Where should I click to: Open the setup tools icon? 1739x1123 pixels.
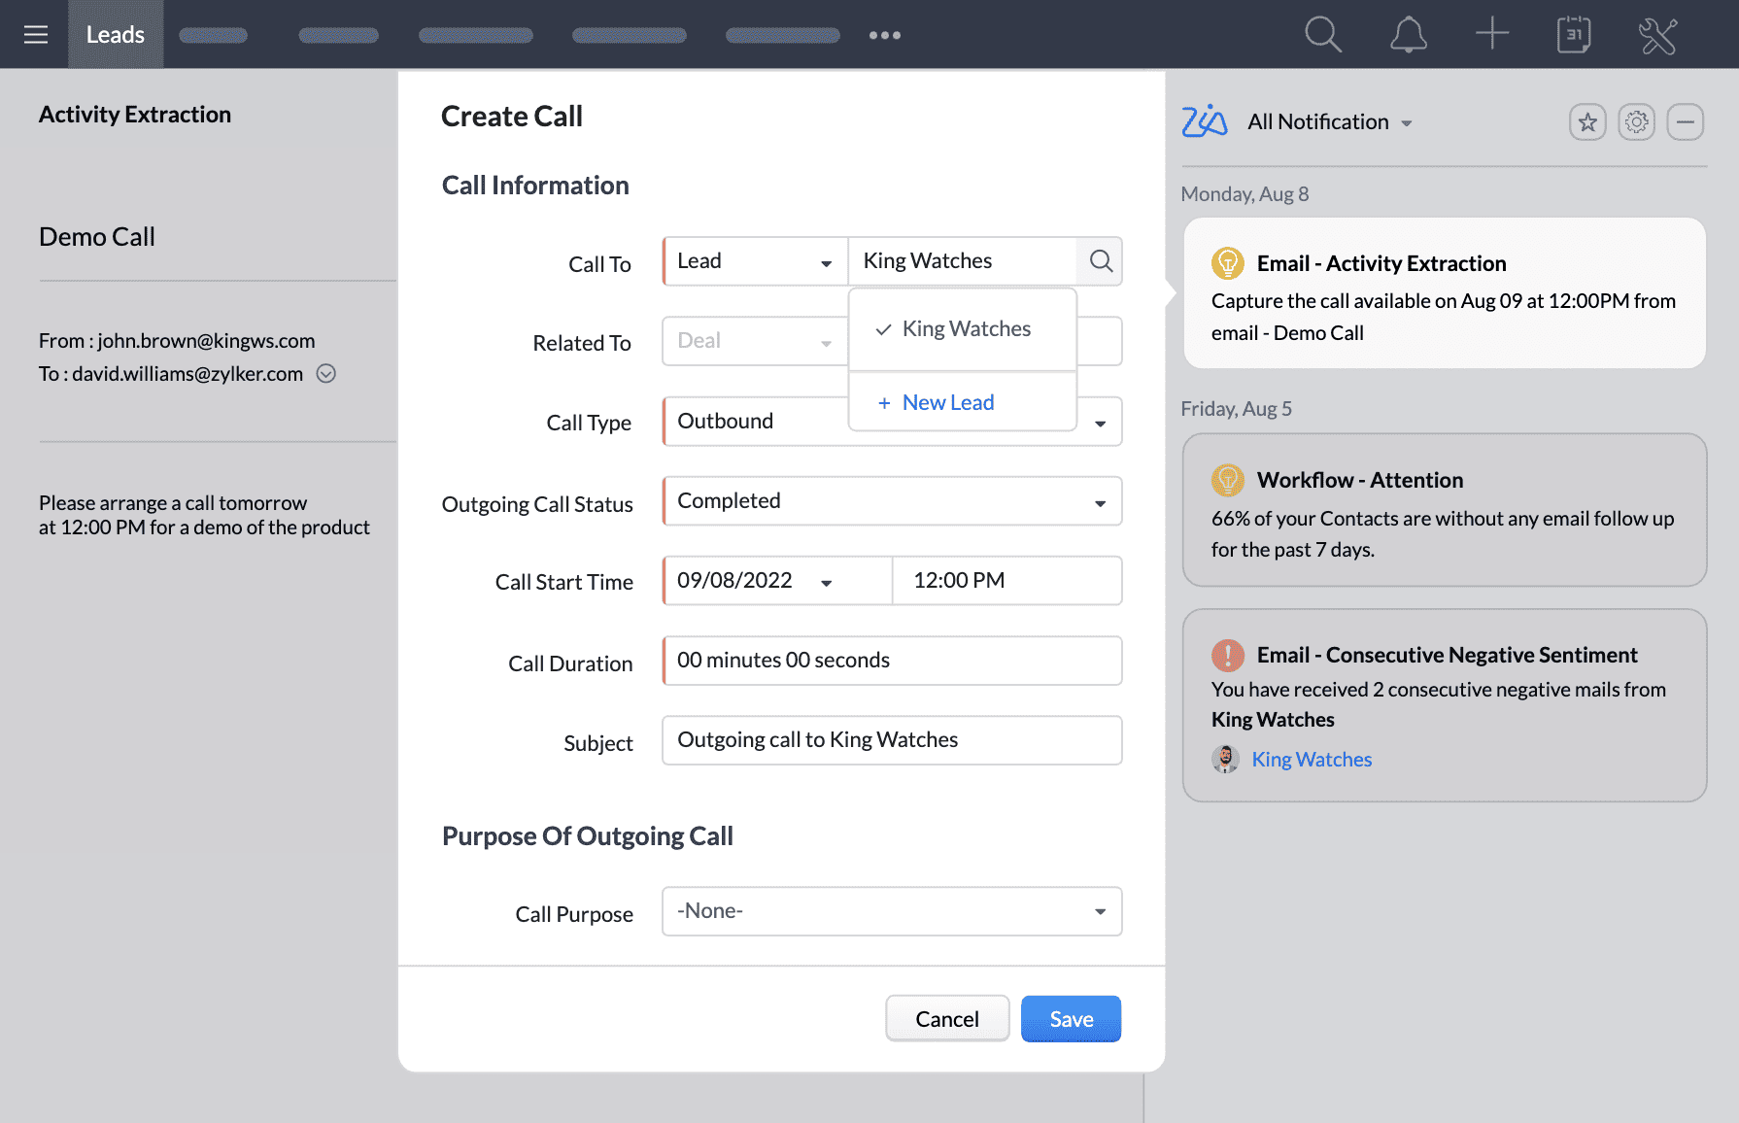[x=1657, y=35]
